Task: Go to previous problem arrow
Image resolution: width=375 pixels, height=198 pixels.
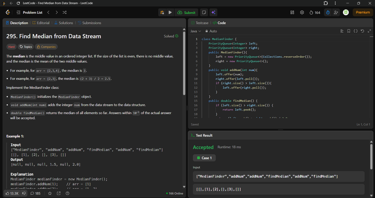Action: tap(48, 13)
